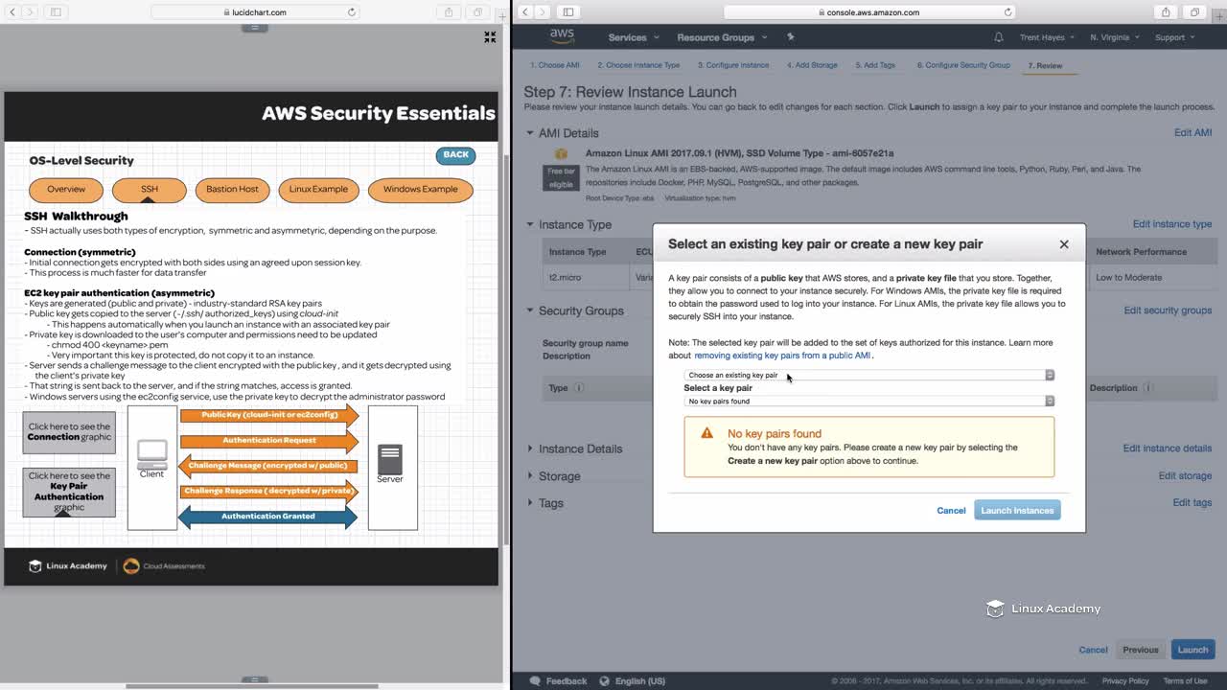
Task: Open the Services menu in the AWS header
Action: 634,37
